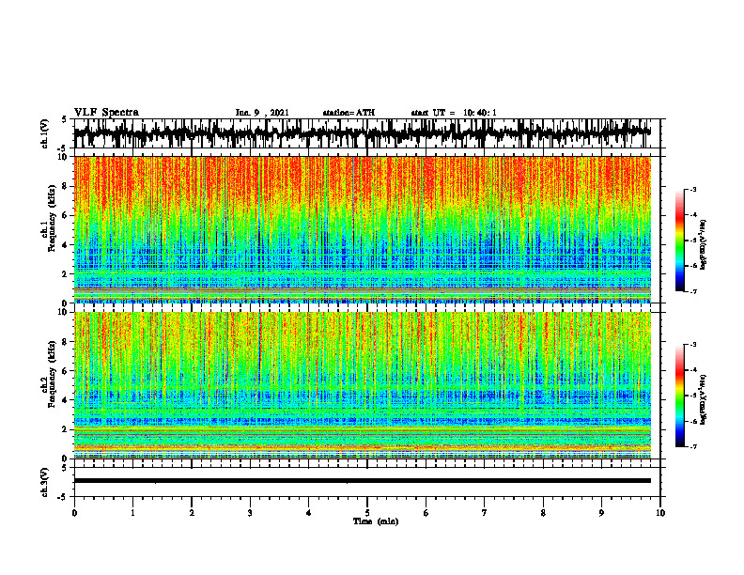
Task: Click the 'ch.1 Frequency (kHz)' axis label
Action: 48,217
